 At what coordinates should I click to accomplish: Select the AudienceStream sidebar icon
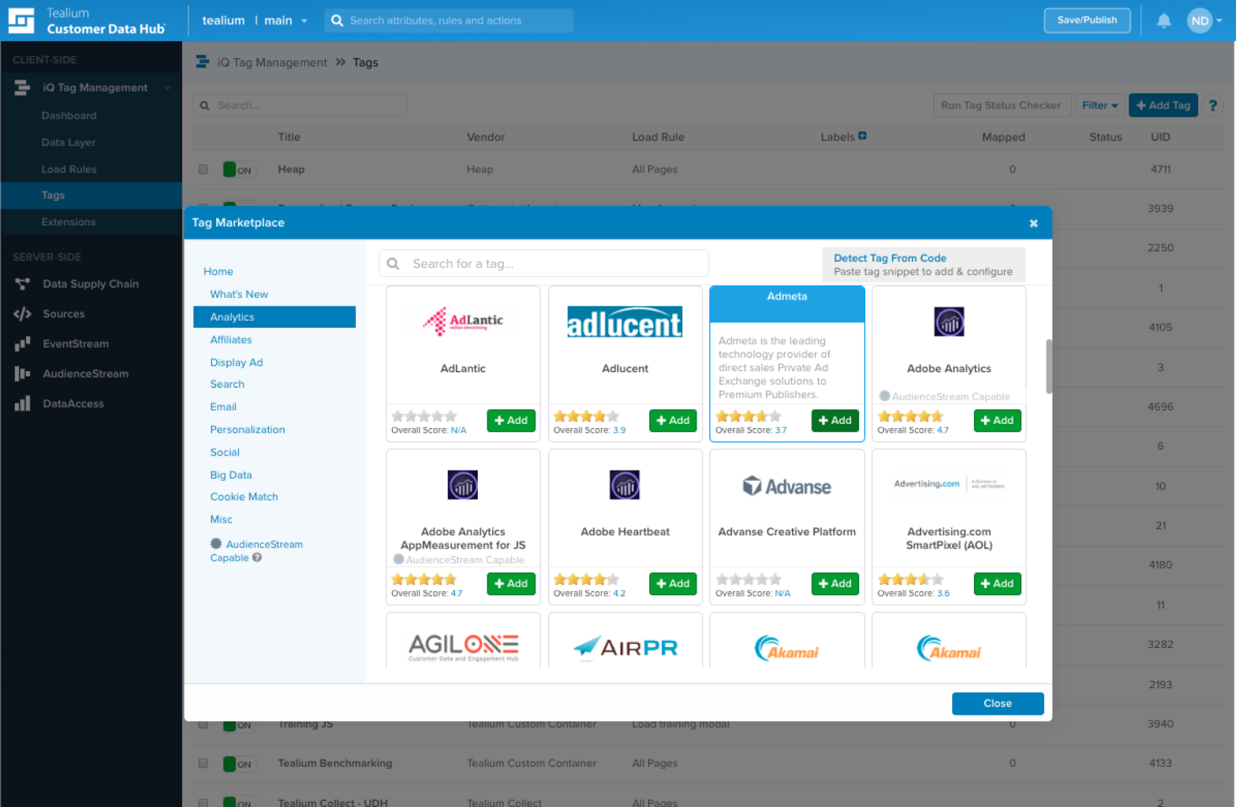(x=22, y=374)
